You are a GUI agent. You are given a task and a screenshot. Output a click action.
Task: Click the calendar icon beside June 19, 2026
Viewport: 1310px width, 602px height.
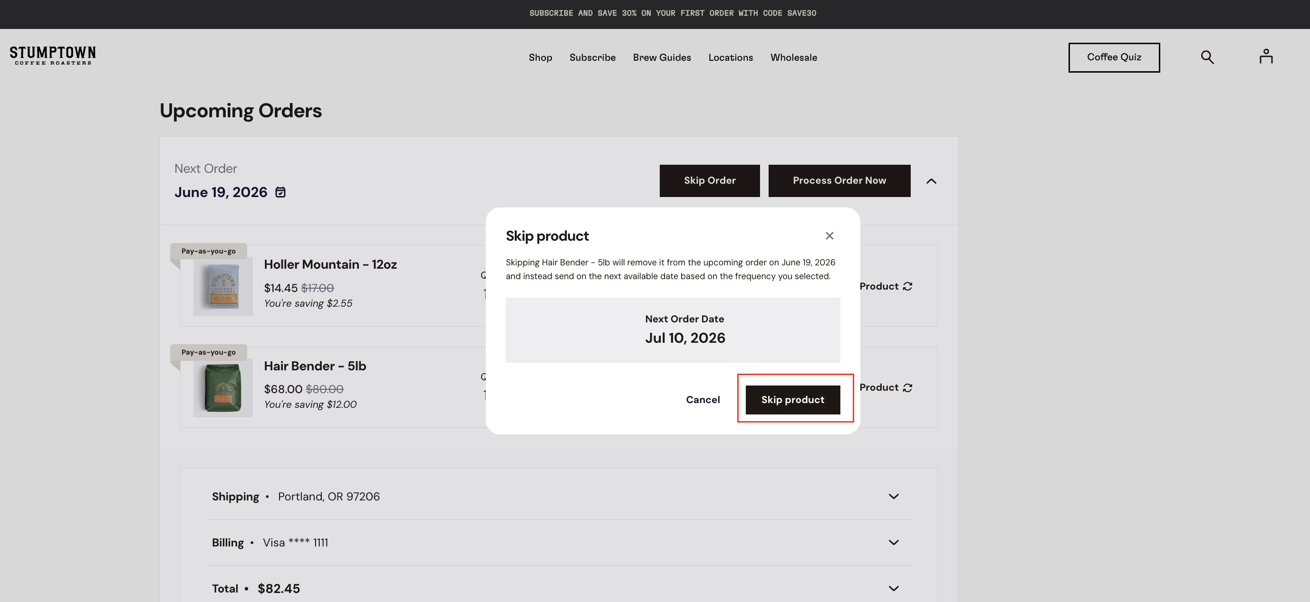(280, 192)
